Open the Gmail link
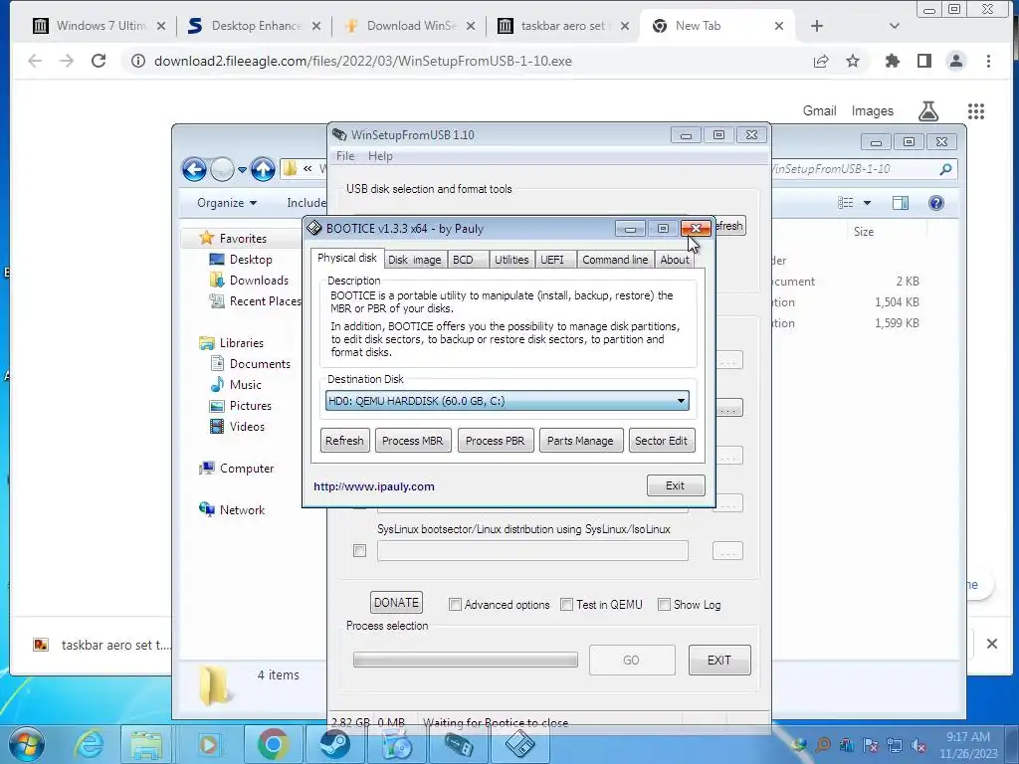The image size is (1019, 764). 819,111
